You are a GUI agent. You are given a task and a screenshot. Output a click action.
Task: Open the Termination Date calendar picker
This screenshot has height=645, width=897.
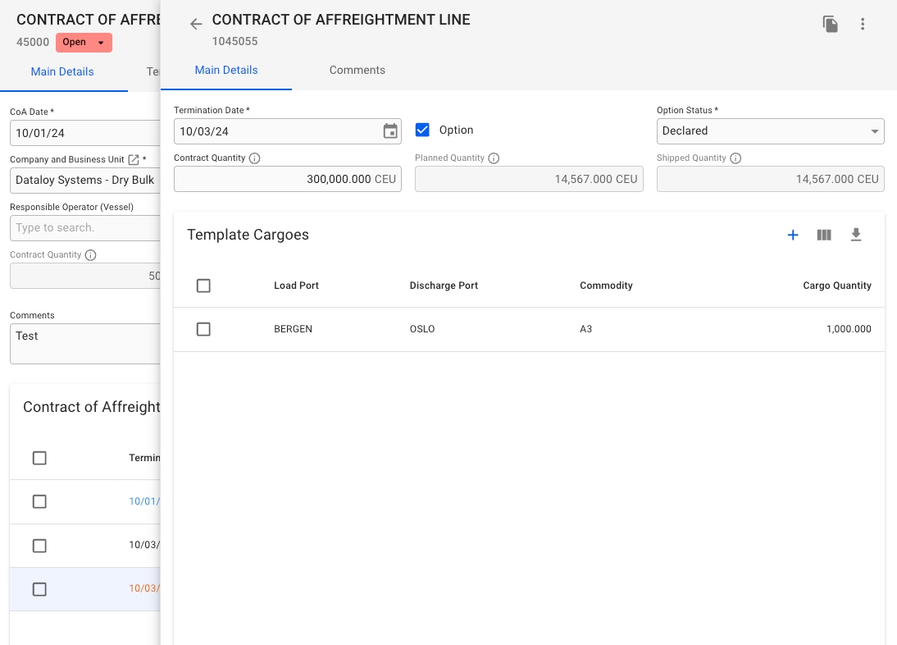click(x=390, y=131)
